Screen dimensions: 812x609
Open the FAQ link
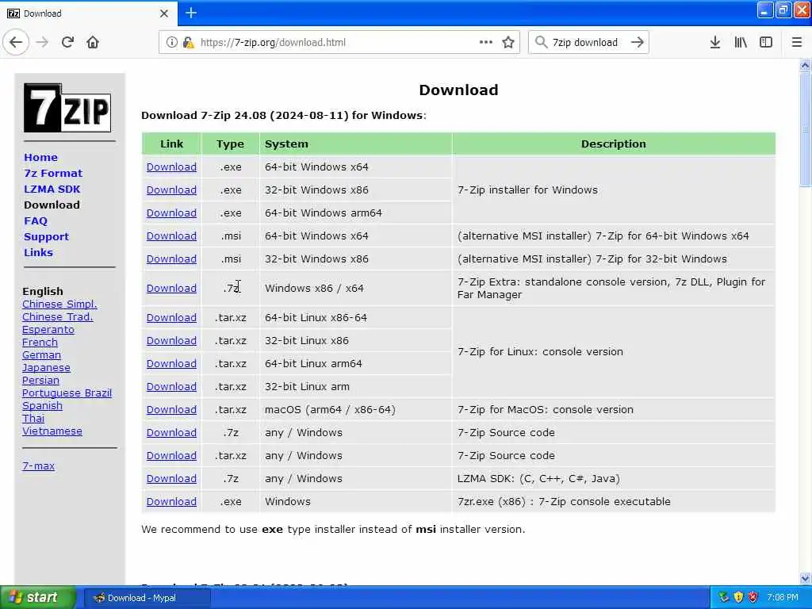pos(36,221)
